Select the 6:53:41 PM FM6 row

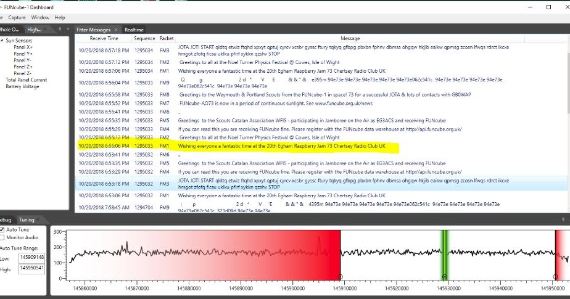click(x=321, y=155)
